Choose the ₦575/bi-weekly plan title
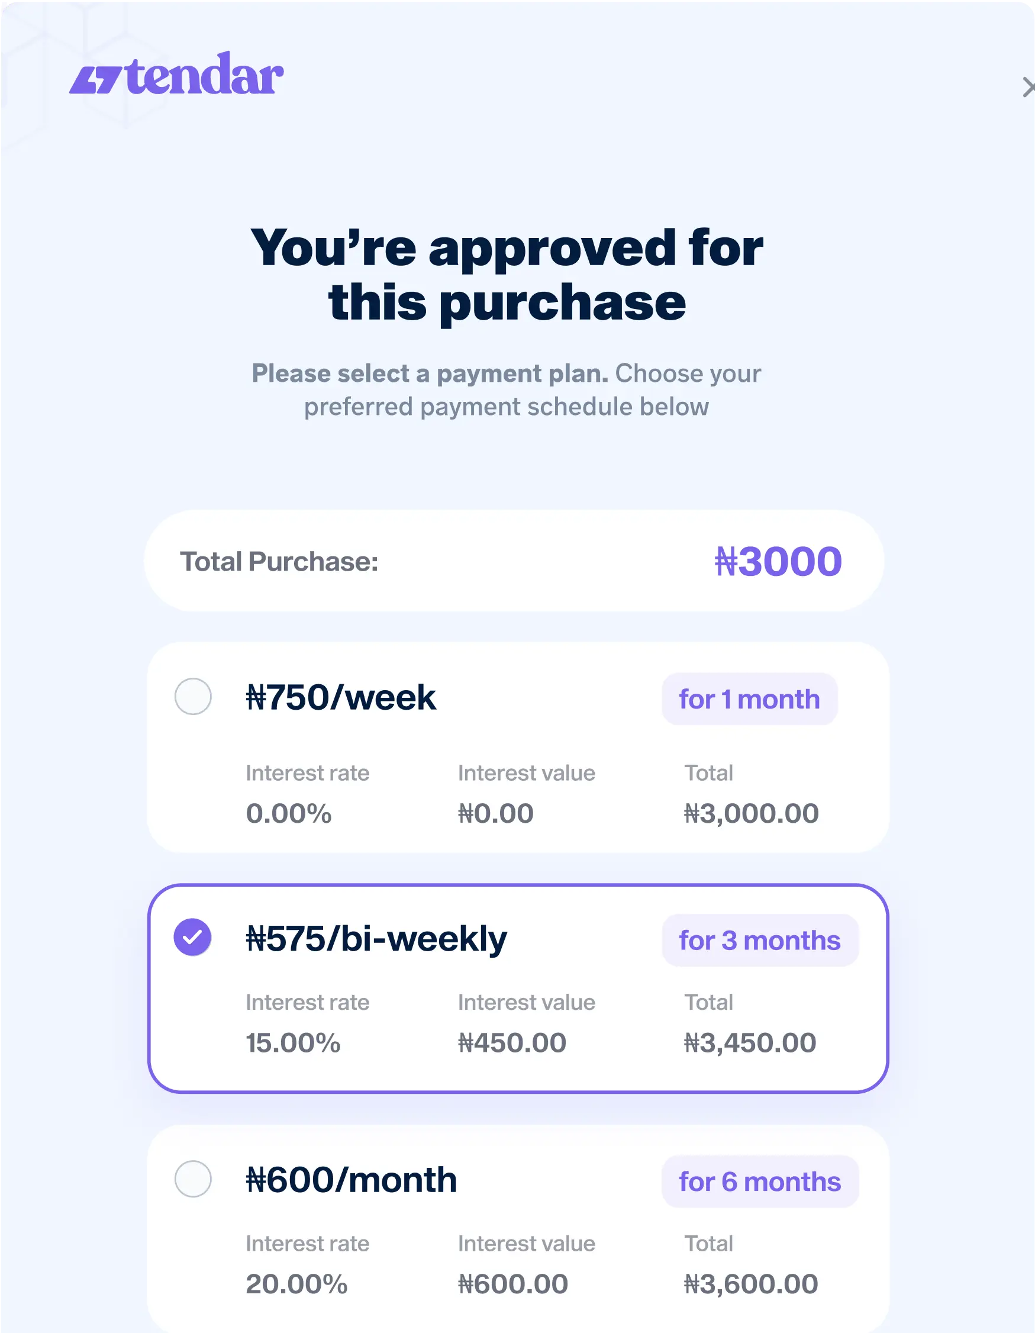 click(376, 939)
